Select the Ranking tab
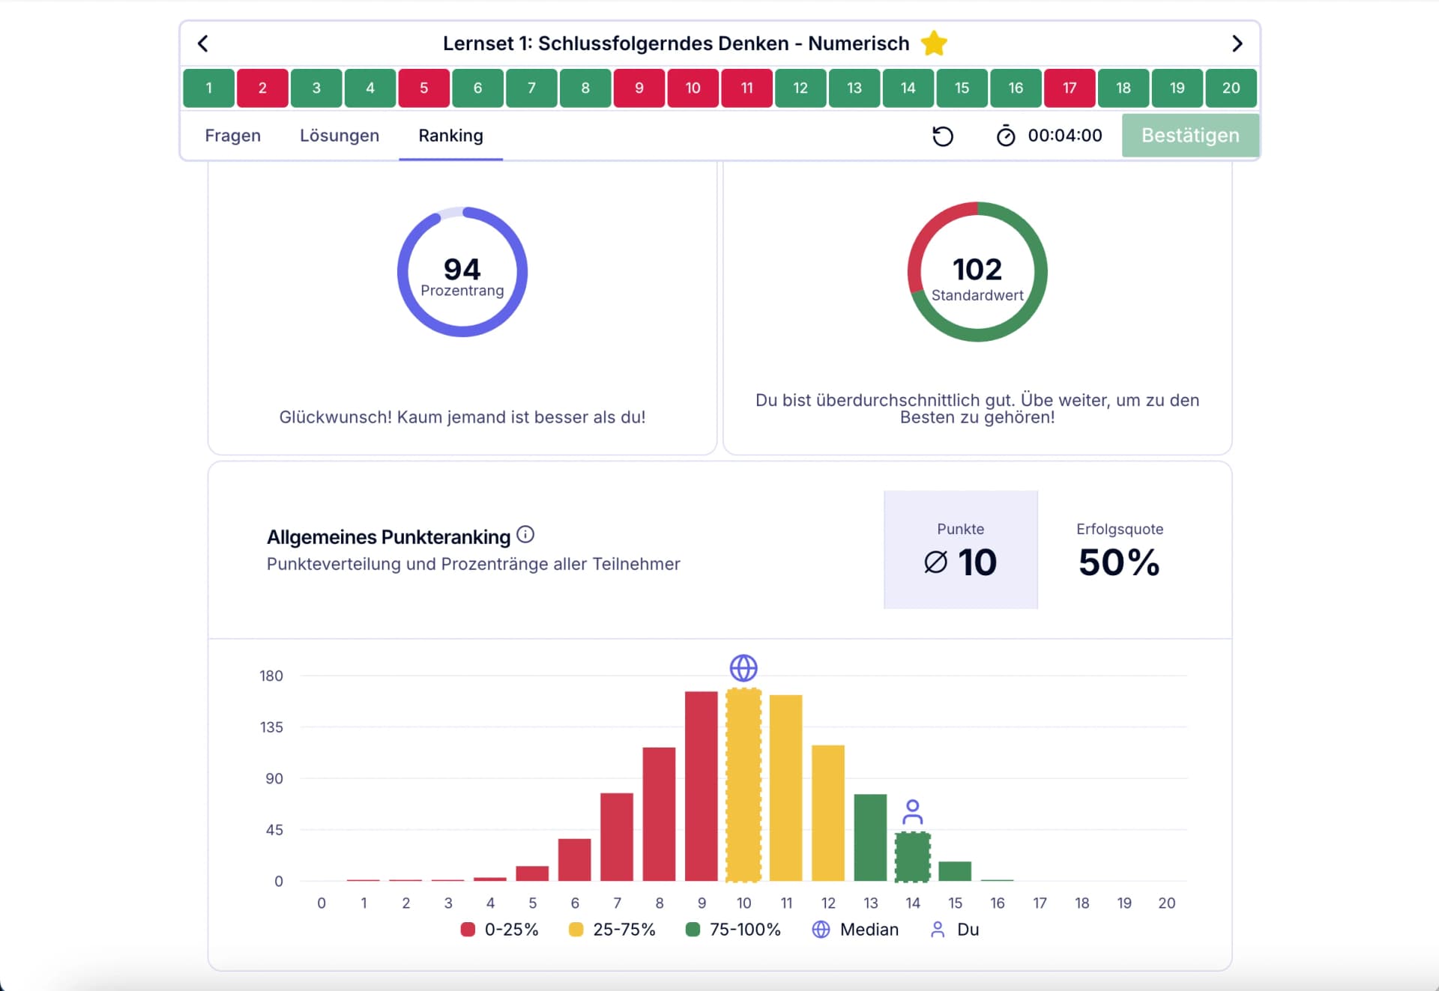1439x991 pixels. point(450,136)
